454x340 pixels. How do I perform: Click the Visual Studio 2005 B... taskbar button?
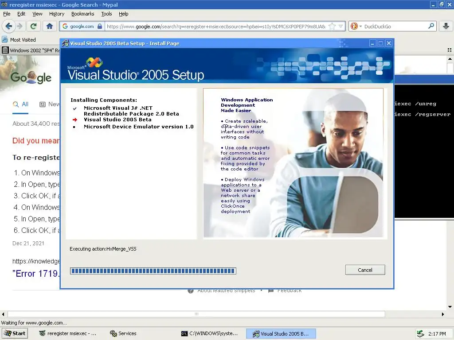(x=281, y=333)
